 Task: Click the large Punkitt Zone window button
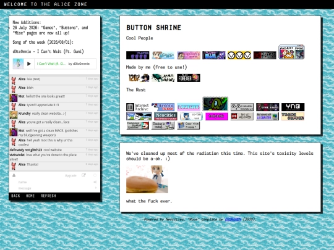291,52
